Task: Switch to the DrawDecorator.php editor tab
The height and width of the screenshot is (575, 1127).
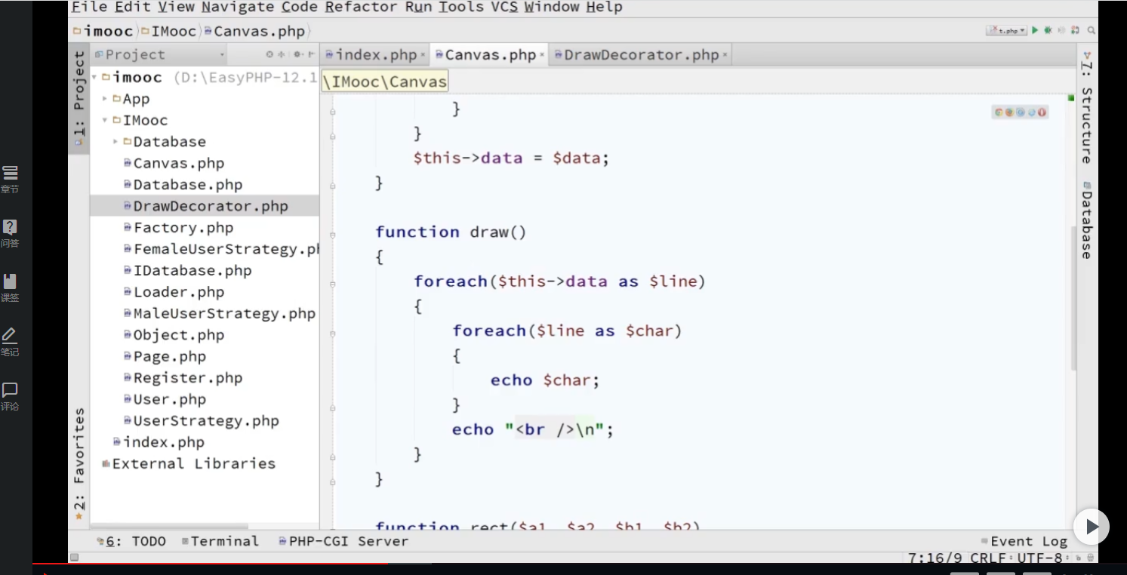Action: pyautogui.click(x=642, y=55)
